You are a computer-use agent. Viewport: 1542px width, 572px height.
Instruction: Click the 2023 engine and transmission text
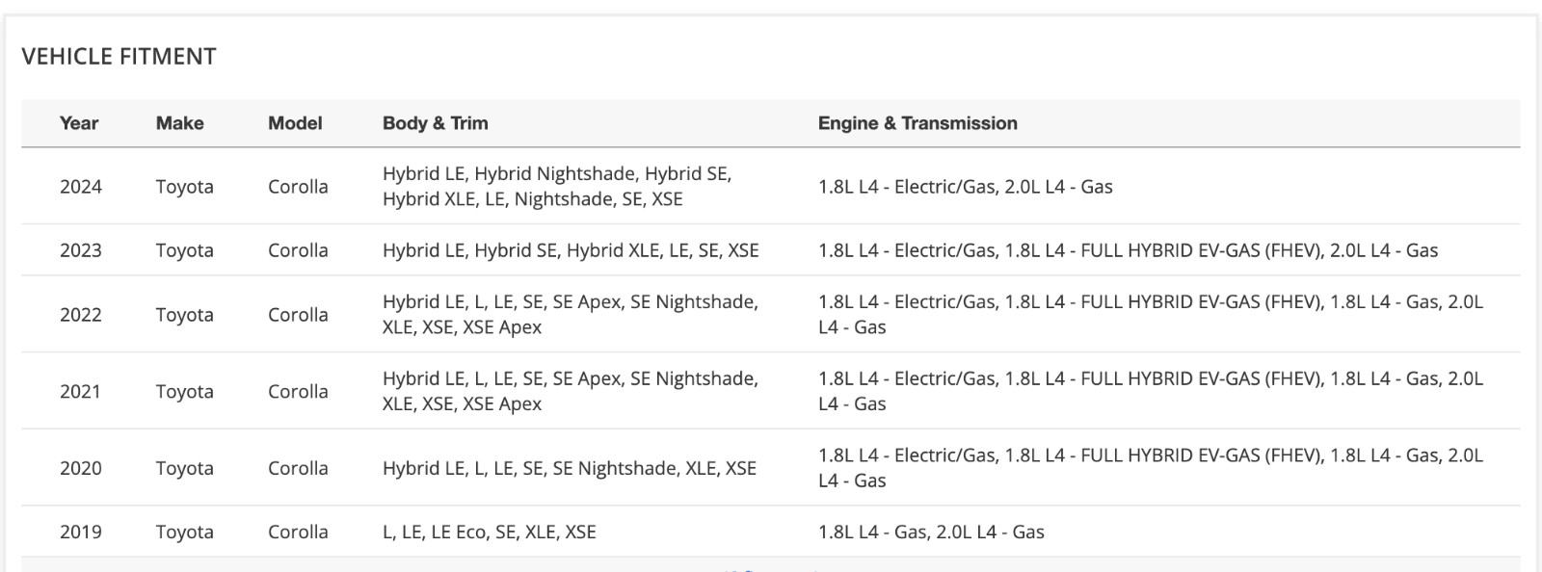point(1128,250)
